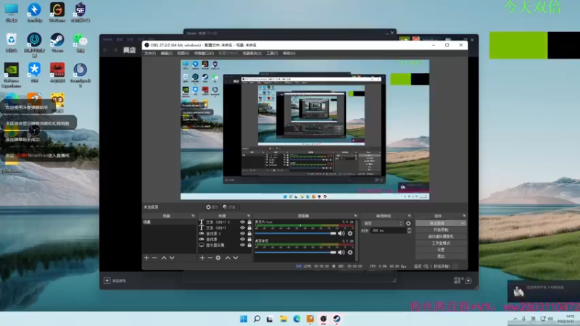Show hidden system tray icons chevron
The height and width of the screenshot is (326, 580).
click(515, 319)
